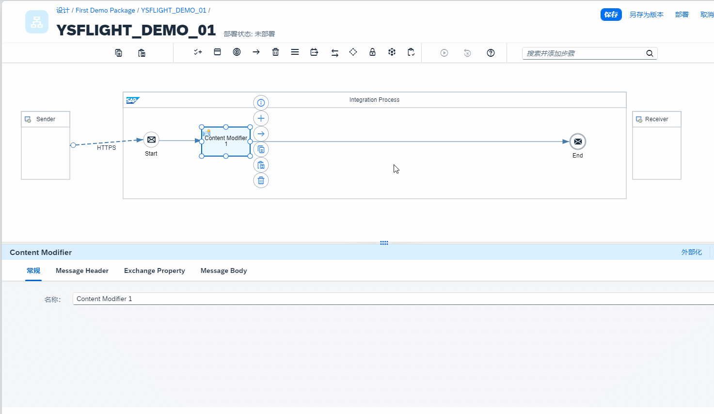Open the padlock security palette icon
This screenshot has width=714, height=414.
(x=372, y=52)
